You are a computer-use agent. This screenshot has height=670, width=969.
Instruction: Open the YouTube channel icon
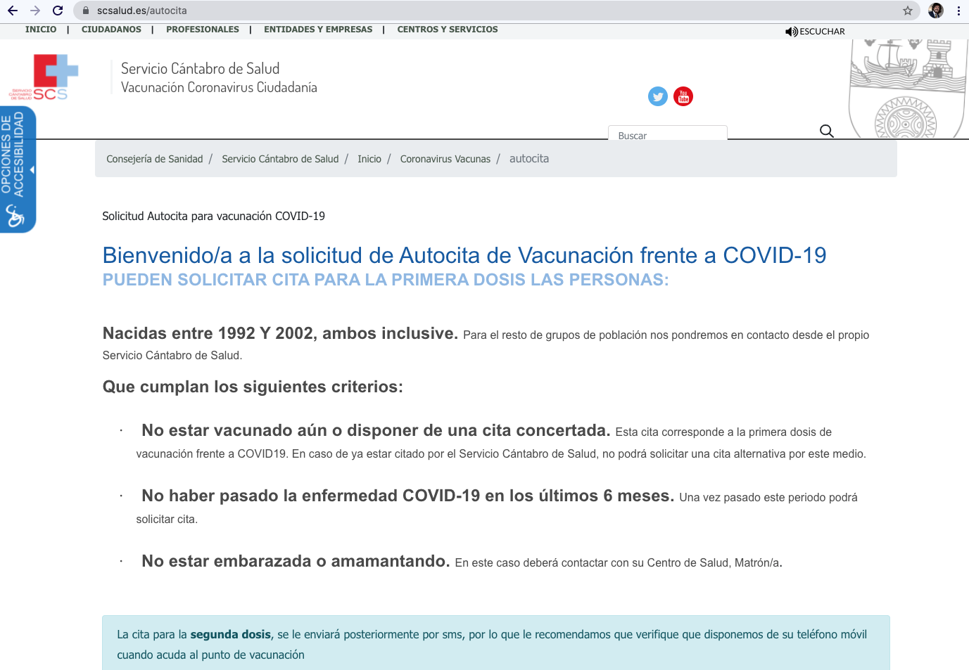[x=683, y=96]
